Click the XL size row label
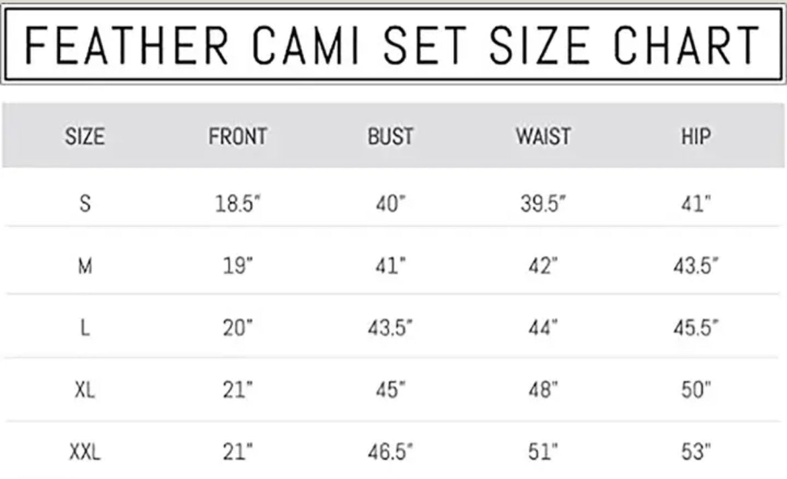 [x=85, y=390]
